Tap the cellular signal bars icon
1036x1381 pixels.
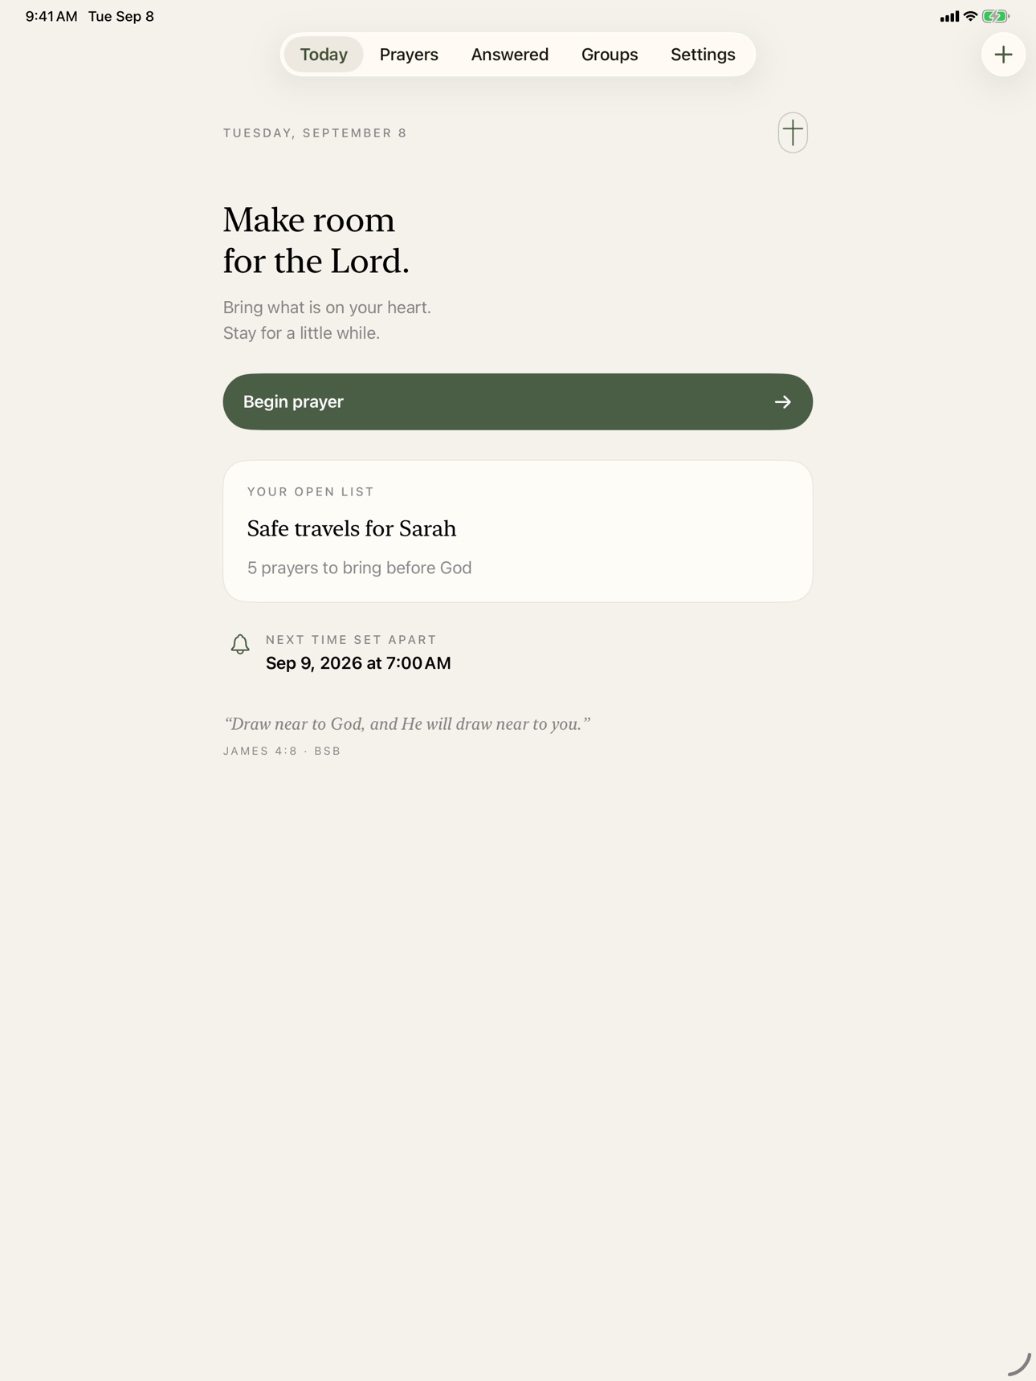pos(949,16)
